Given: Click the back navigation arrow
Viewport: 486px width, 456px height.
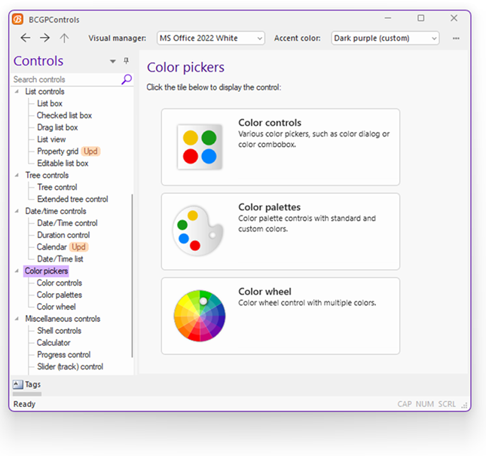Looking at the screenshot, I should coord(26,38).
